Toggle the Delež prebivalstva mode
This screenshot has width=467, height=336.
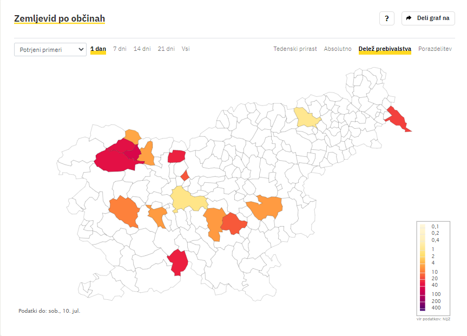385,49
